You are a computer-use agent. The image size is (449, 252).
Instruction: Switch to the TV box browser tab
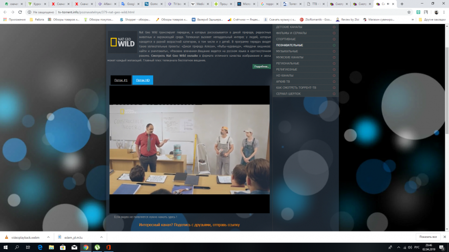pyautogui.click(x=177, y=4)
